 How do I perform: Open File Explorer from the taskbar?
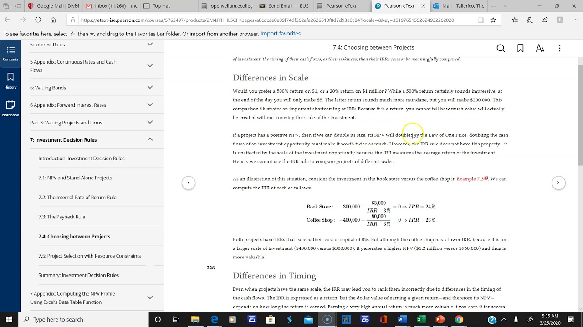point(195,319)
